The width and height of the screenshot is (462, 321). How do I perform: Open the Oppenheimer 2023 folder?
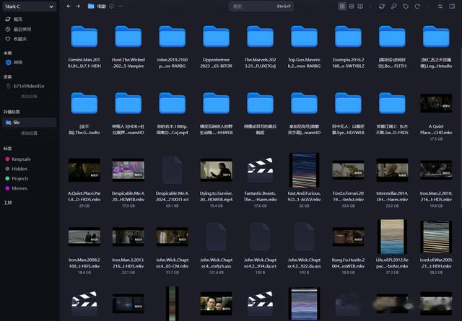(217, 37)
